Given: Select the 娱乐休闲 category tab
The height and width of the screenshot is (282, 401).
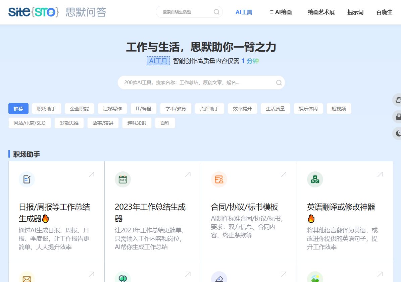Looking at the screenshot, I should pos(308,109).
